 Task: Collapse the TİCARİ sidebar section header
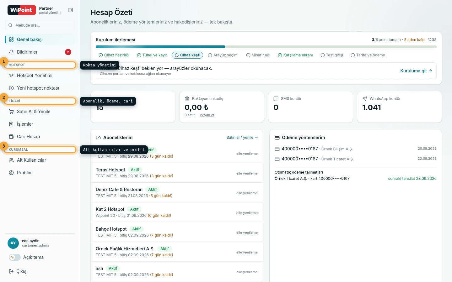point(40,101)
